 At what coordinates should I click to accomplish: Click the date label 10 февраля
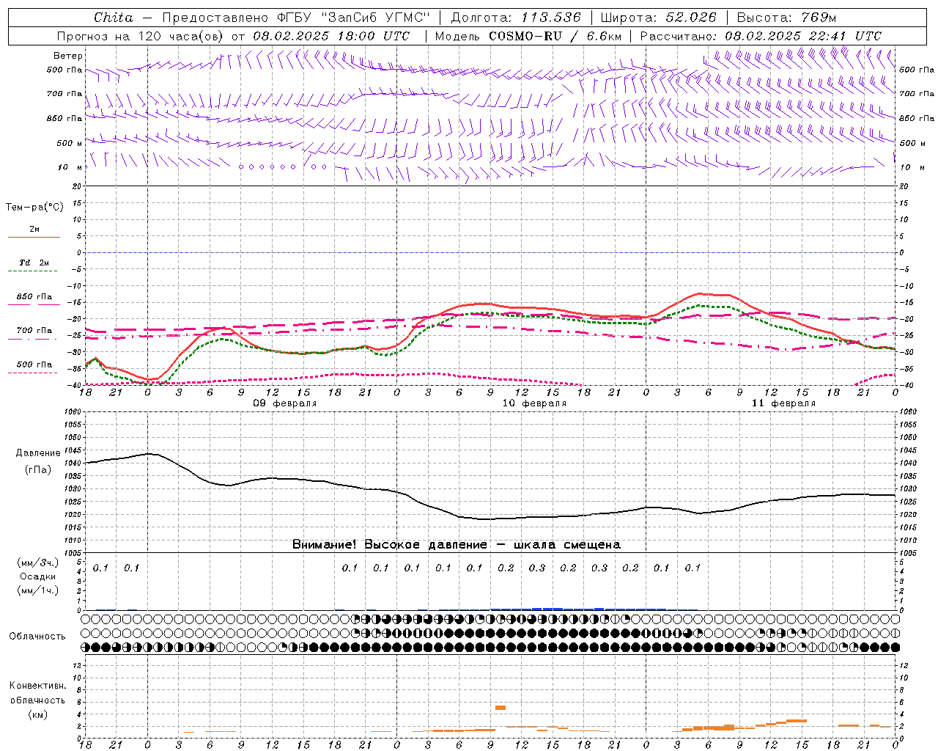coord(534,403)
